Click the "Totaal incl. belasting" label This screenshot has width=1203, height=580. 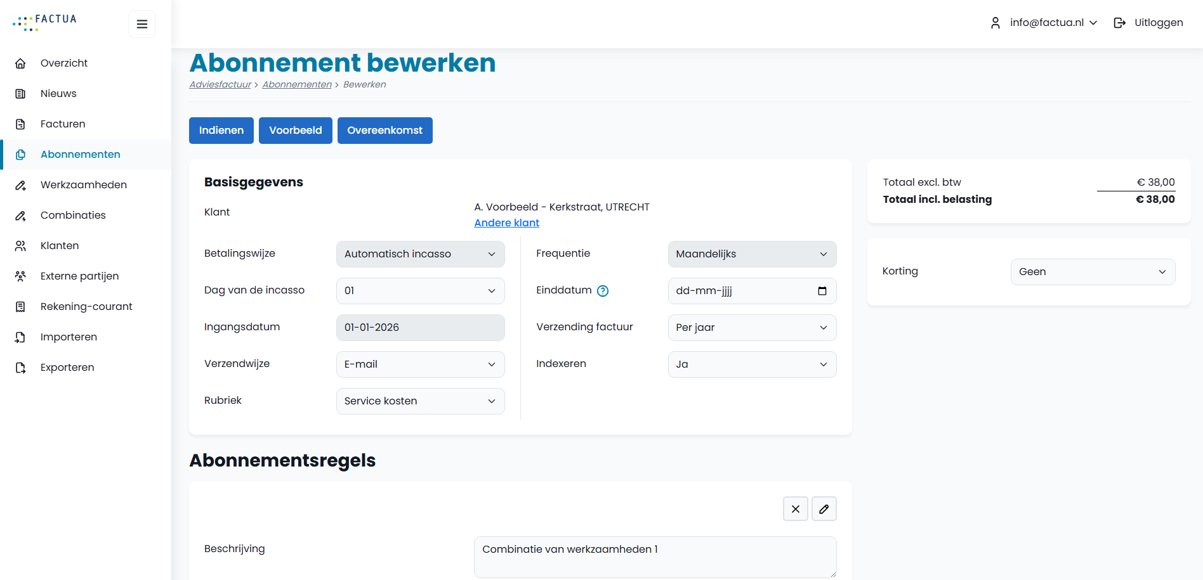[937, 200]
